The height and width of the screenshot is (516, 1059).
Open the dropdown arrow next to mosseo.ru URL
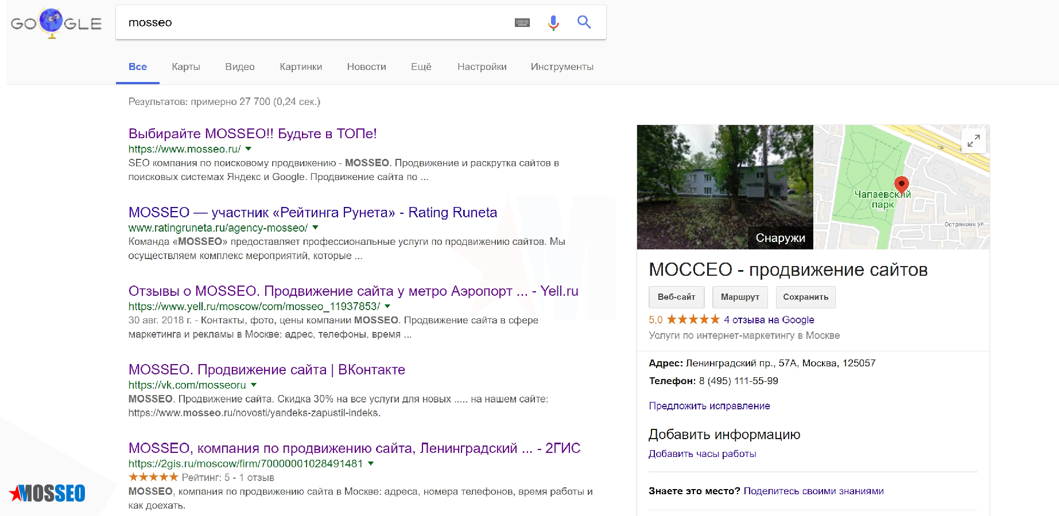[248, 148]
